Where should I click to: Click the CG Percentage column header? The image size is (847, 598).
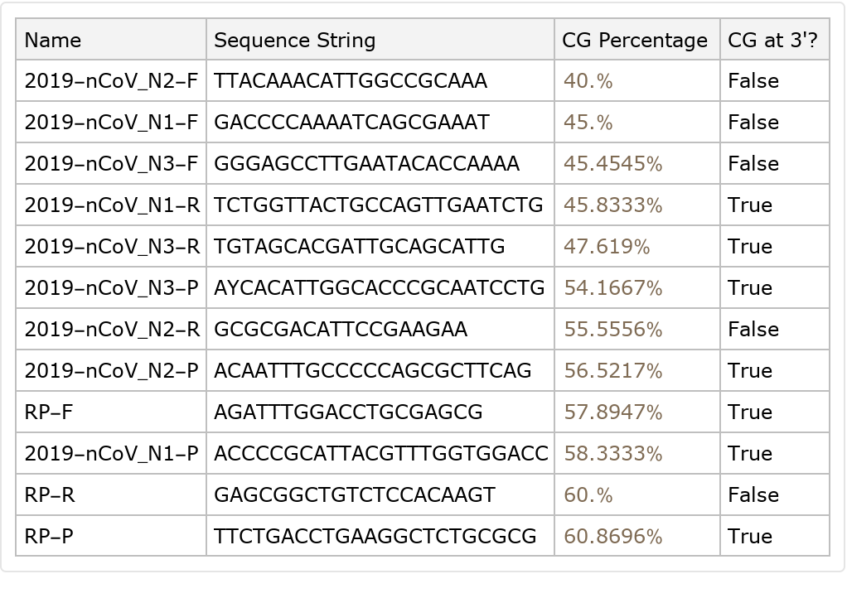coord(635,40)
